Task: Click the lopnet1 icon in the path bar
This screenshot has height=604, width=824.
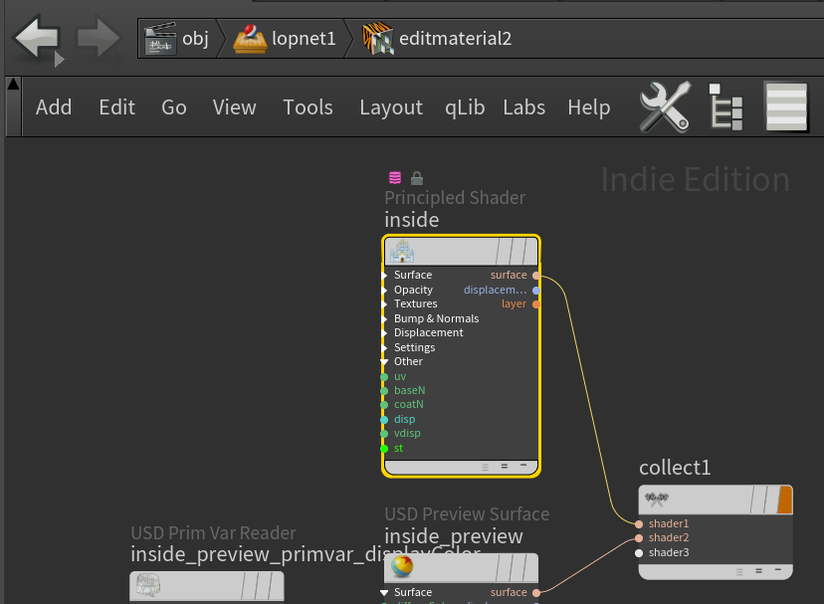Action: 250,39
